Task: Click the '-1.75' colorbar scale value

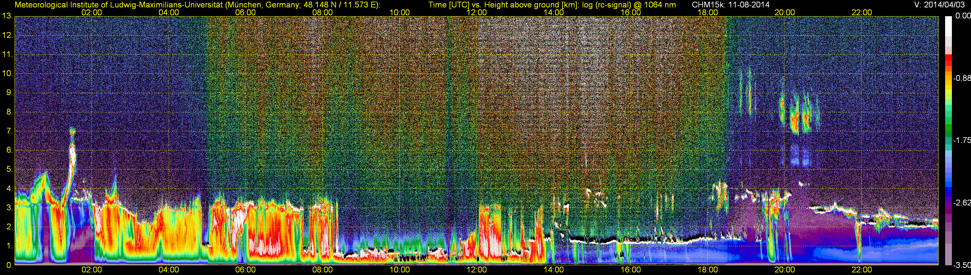Action: click(962, 140)
